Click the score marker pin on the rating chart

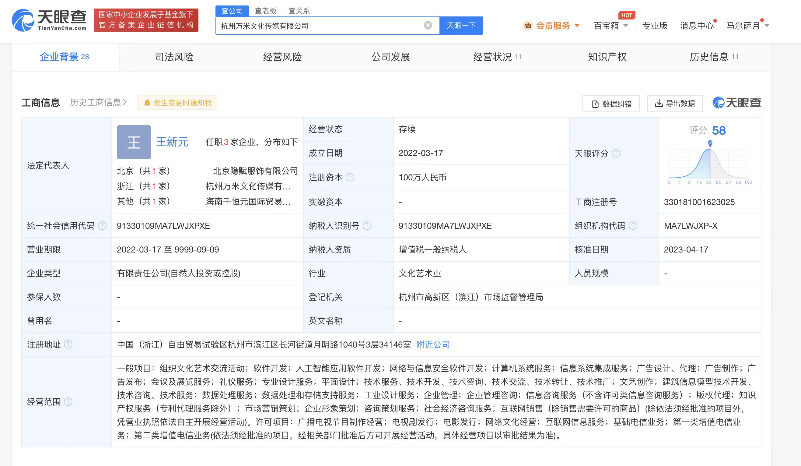pyautogui.click(x=710, y=143)
